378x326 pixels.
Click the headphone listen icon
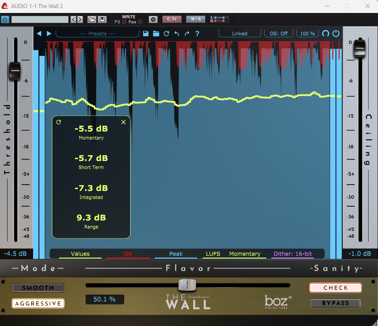pyautogui.click(x=326, y=34)
